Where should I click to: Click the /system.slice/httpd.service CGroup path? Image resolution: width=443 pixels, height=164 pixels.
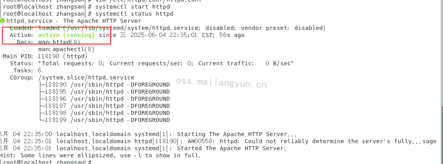[x=86, y=77]
